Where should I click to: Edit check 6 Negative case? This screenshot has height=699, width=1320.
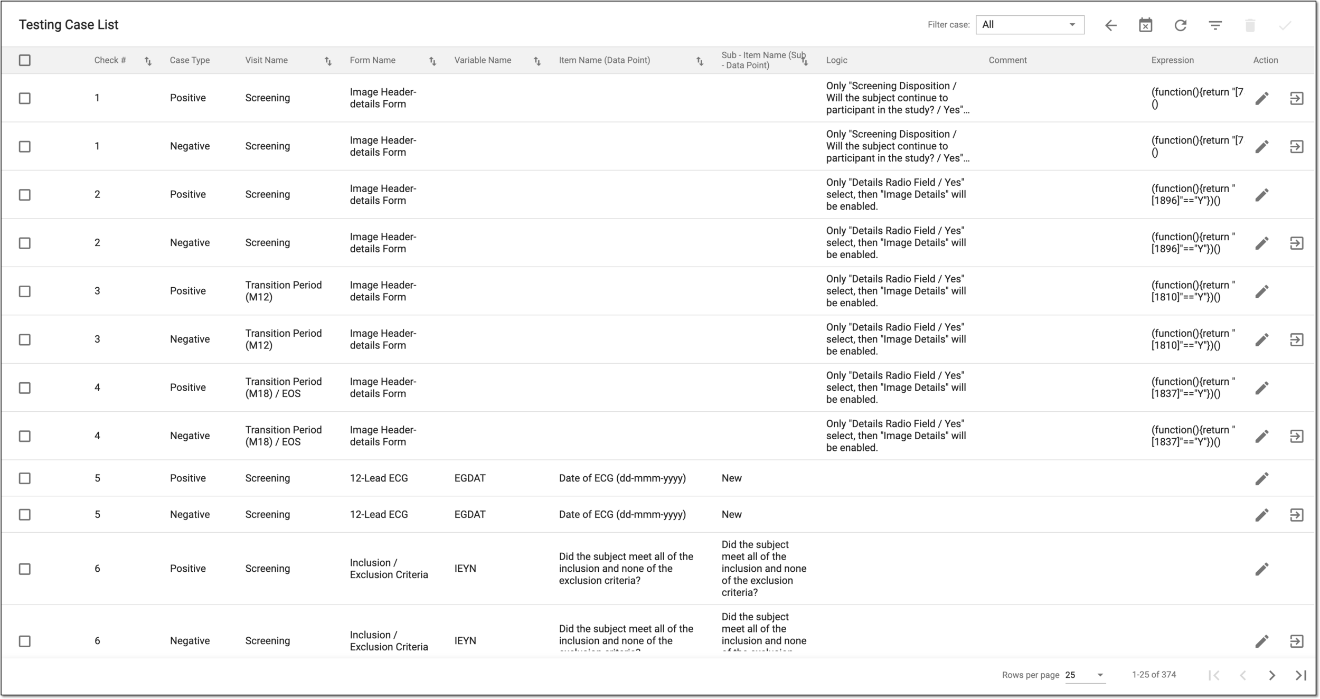(1262, 641)
